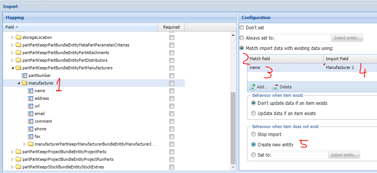
Task: Click the PartManufacturers open folder icon
Action: tap(18, 68)
